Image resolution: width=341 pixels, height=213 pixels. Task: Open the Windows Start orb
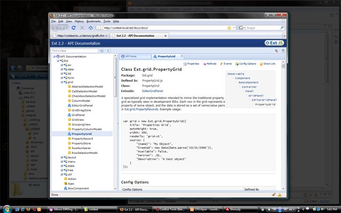pyautogui.click(x=6, y=209)
